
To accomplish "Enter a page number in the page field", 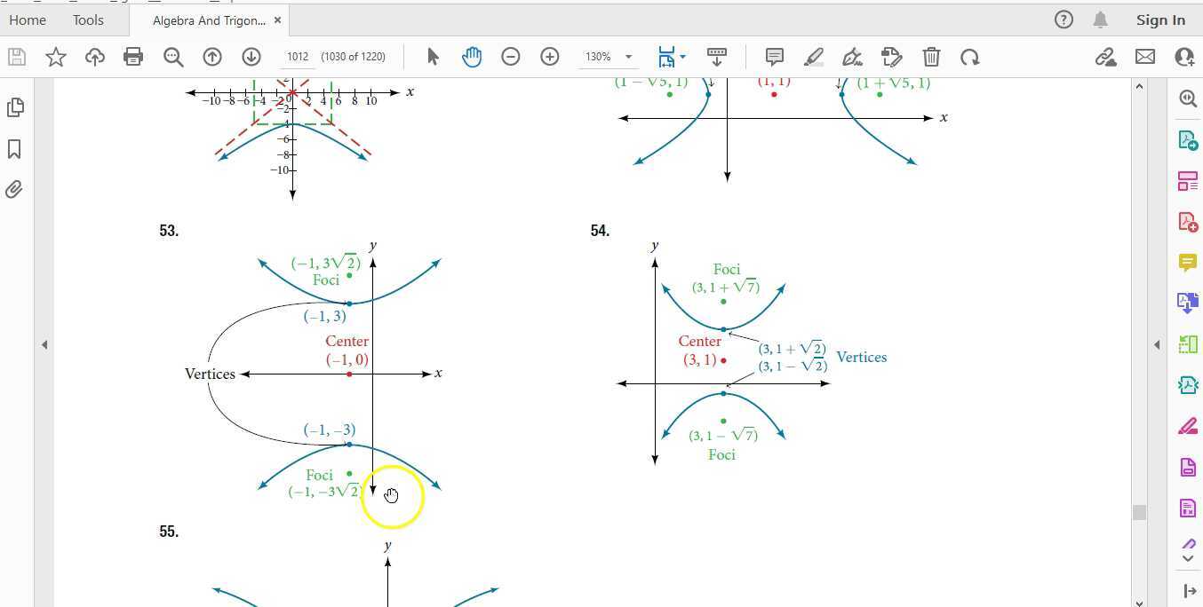I will [x=298, y=56].
